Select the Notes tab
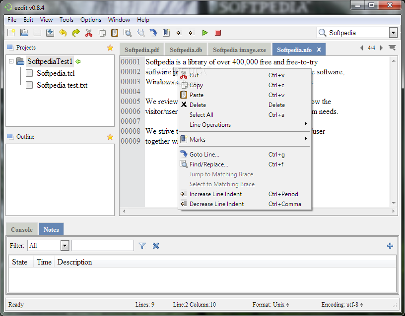 (51, 229)
